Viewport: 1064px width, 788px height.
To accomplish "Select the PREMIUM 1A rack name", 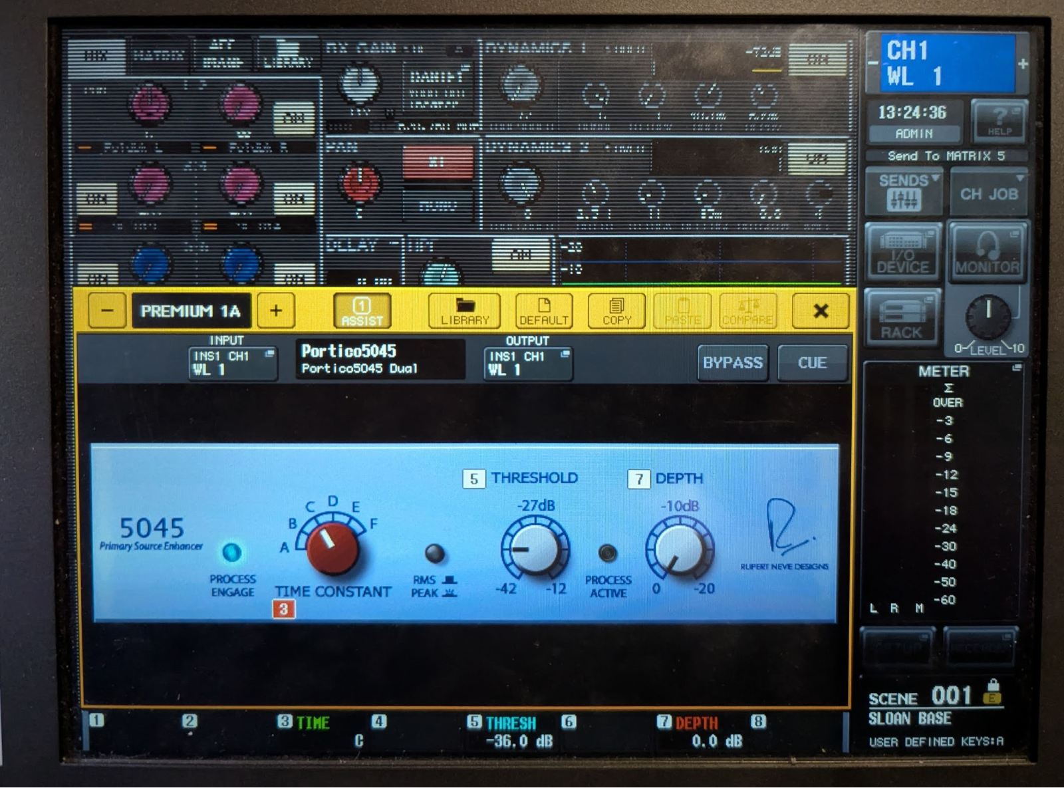I will (191, 311).
